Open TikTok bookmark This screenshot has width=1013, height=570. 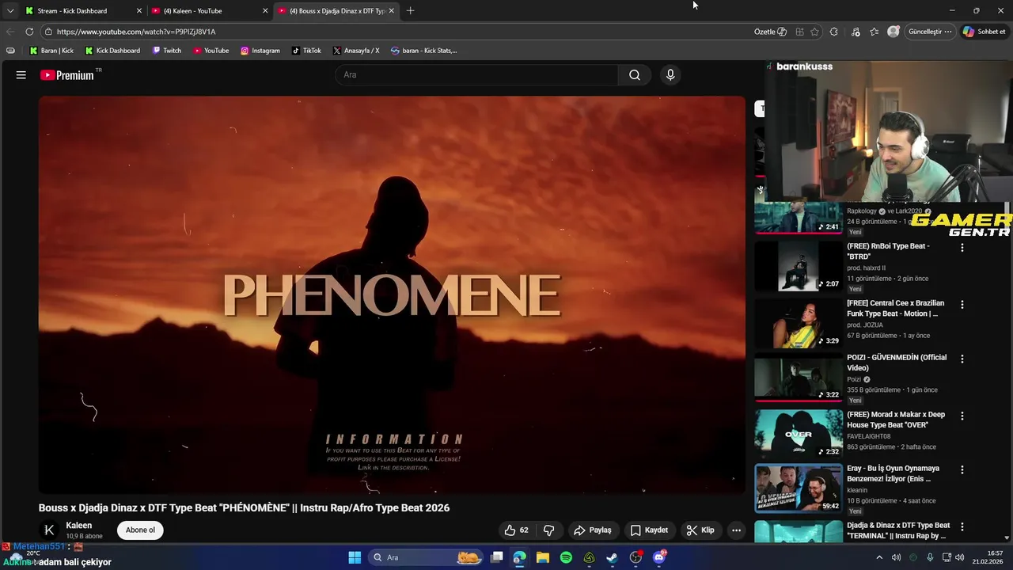(x=306, y=51)
